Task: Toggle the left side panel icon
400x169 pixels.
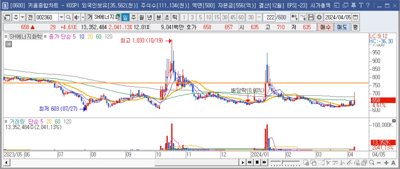Action: [8, 17]
